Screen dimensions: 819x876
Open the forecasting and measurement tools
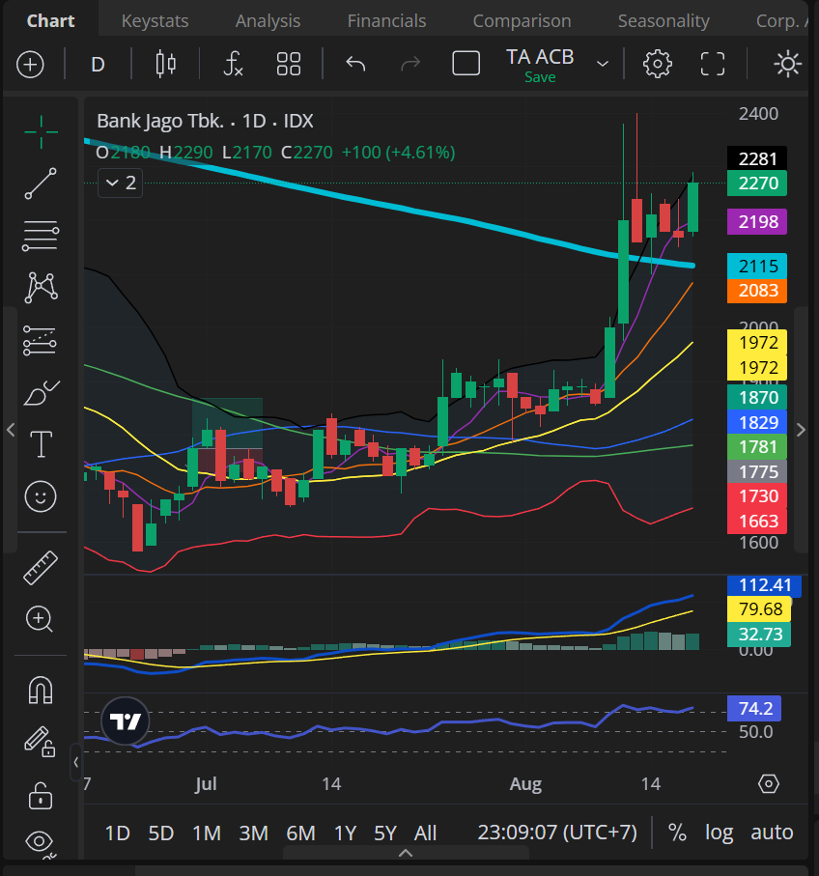tap(41, 340)
